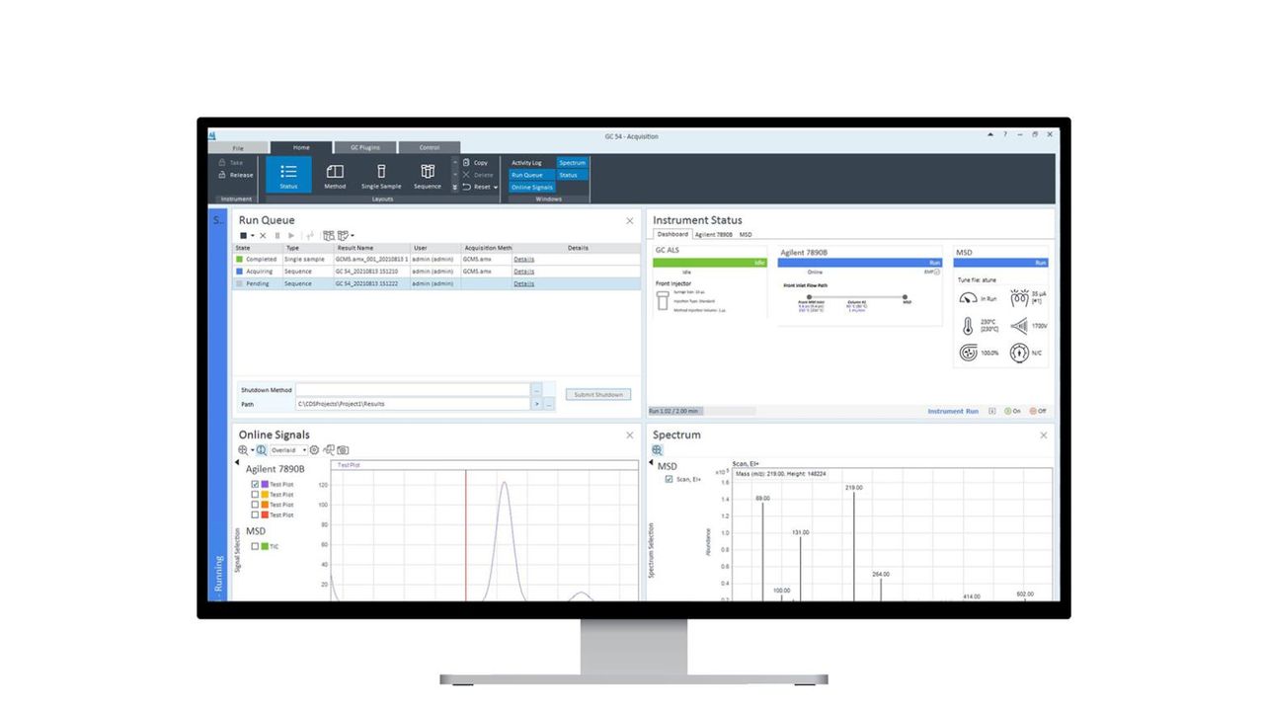Close the Run Queue panel

tap(630, 220)
